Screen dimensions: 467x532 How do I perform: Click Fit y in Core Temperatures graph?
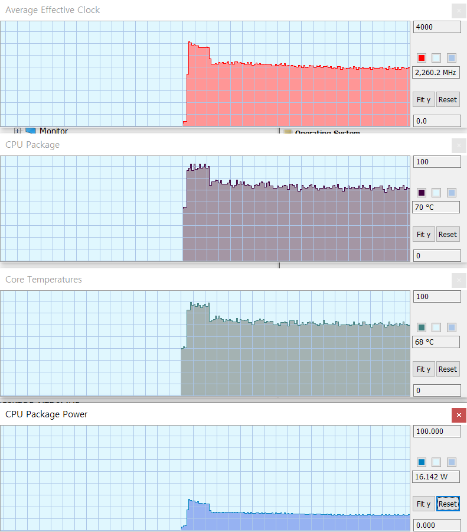(x=424, y=369)
